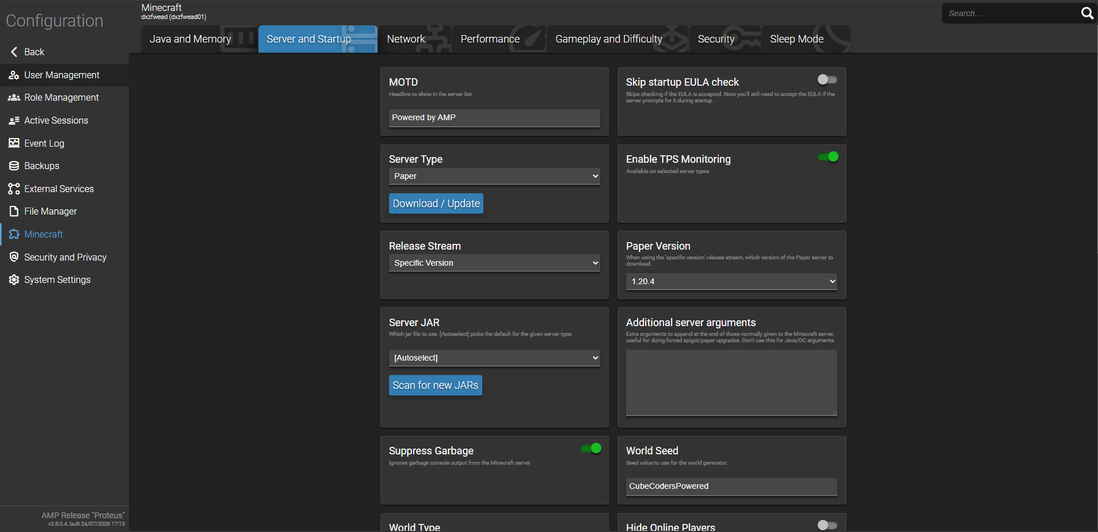Open the Backups page
This screenshot has height=532, width=1098.
(x=64, y=166)
